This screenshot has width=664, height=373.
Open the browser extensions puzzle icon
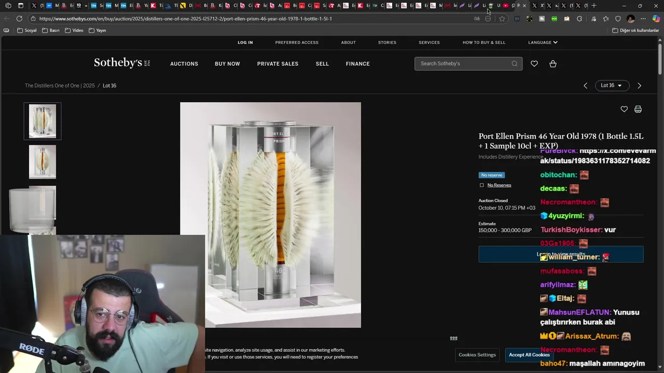point(579,19)
